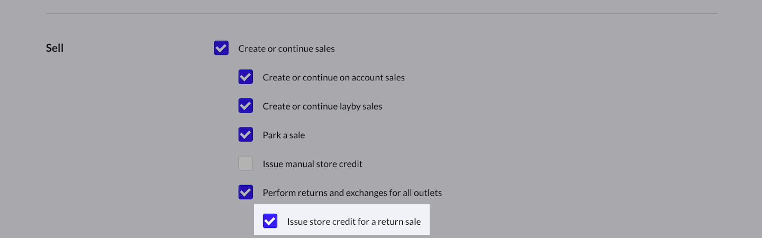Click the "Create or continue on account sales" label
This screenshot has width=762, height=238.
coord(333,78)
